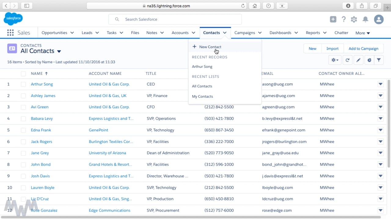Check the box for Jane Grey
The width and height of the screenshot is (391, 219).
point(23,153)
